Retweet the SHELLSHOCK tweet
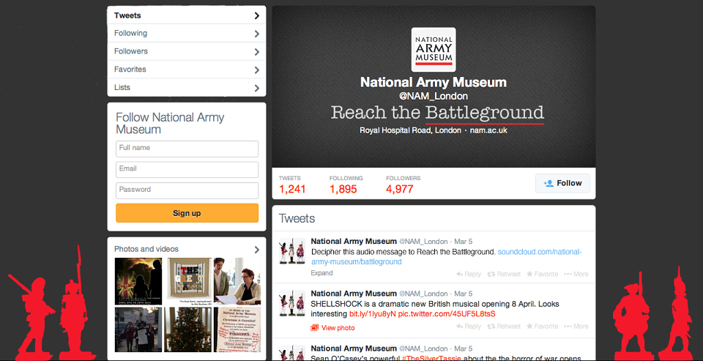Screen dimensions: 703x361 click(504, 327)
